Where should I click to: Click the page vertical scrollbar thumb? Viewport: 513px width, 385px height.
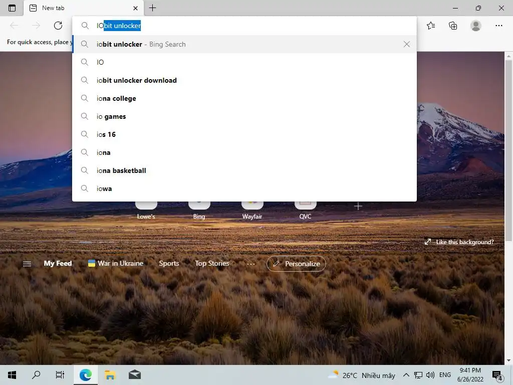pos(508,150)
